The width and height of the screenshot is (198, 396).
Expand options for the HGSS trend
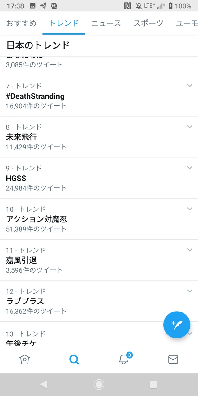[x=190, y=168]
